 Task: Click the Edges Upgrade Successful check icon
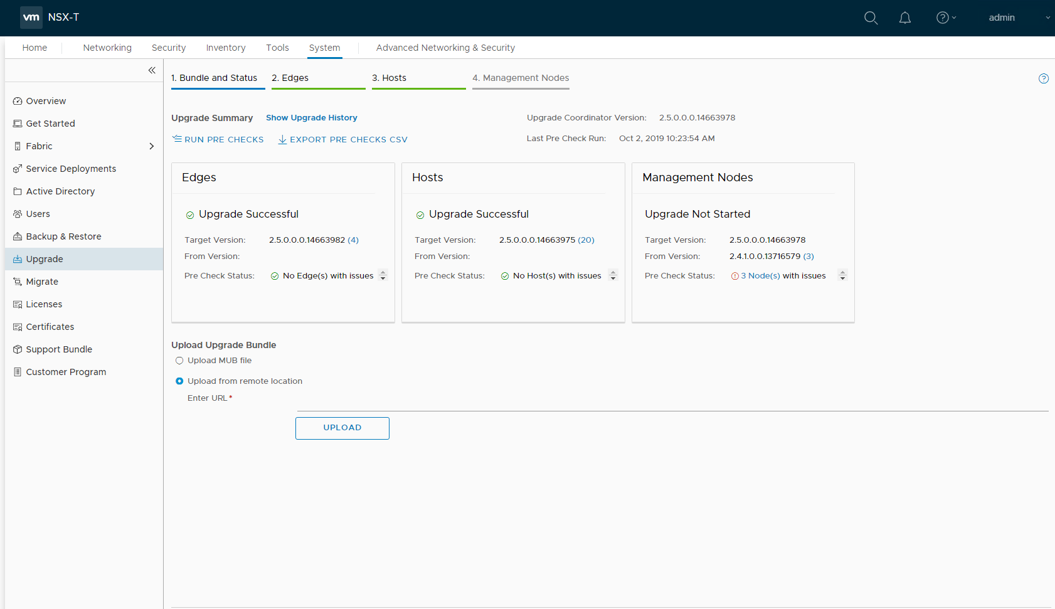[x=190, y=215]
